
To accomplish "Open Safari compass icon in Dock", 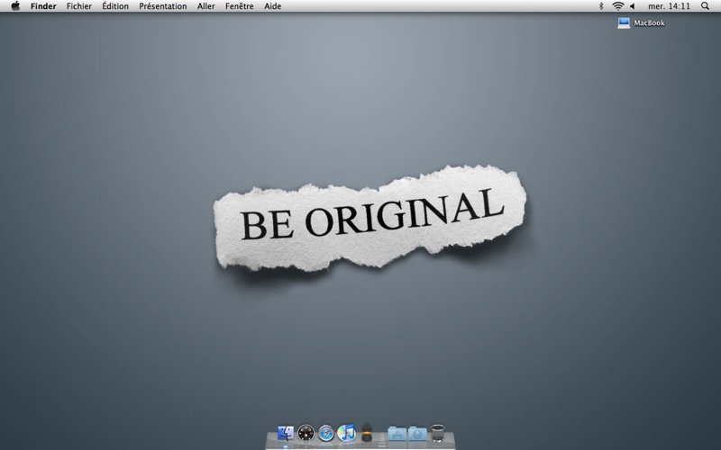I will [x=326, y=433].
